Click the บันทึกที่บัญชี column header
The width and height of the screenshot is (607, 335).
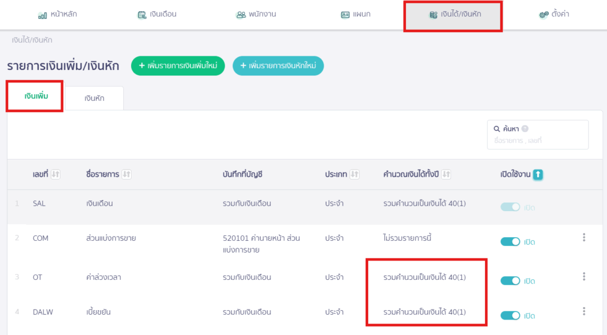pos(242,174)
